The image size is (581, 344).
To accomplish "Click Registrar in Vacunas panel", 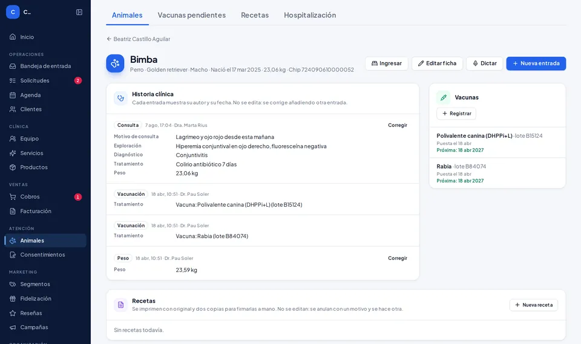I will click(456, 113).
